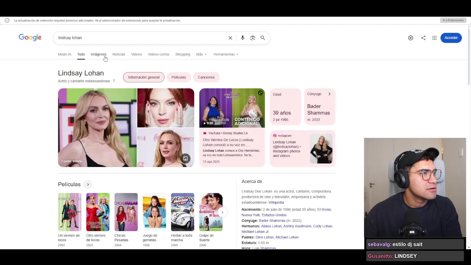Play the Otro Viernes De Locos video thumbnail
Image resolution: width=471 pixels, height=265 pixels.
tap(232, 108)
